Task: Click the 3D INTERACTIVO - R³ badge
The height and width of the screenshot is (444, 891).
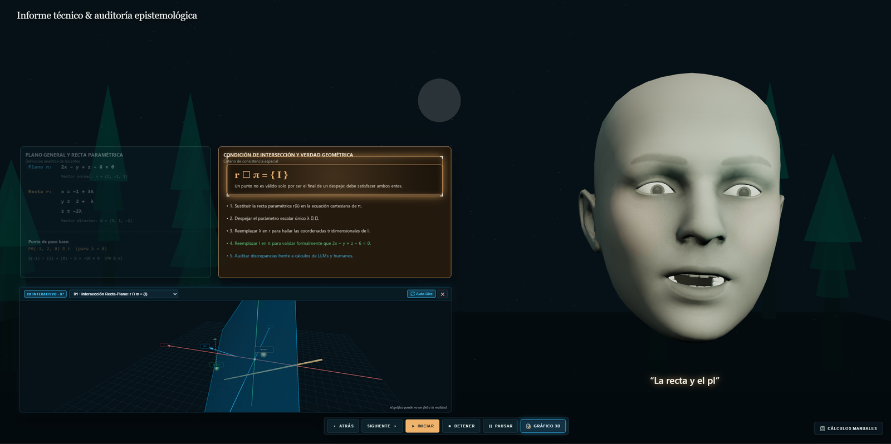Action: (45, 294)
